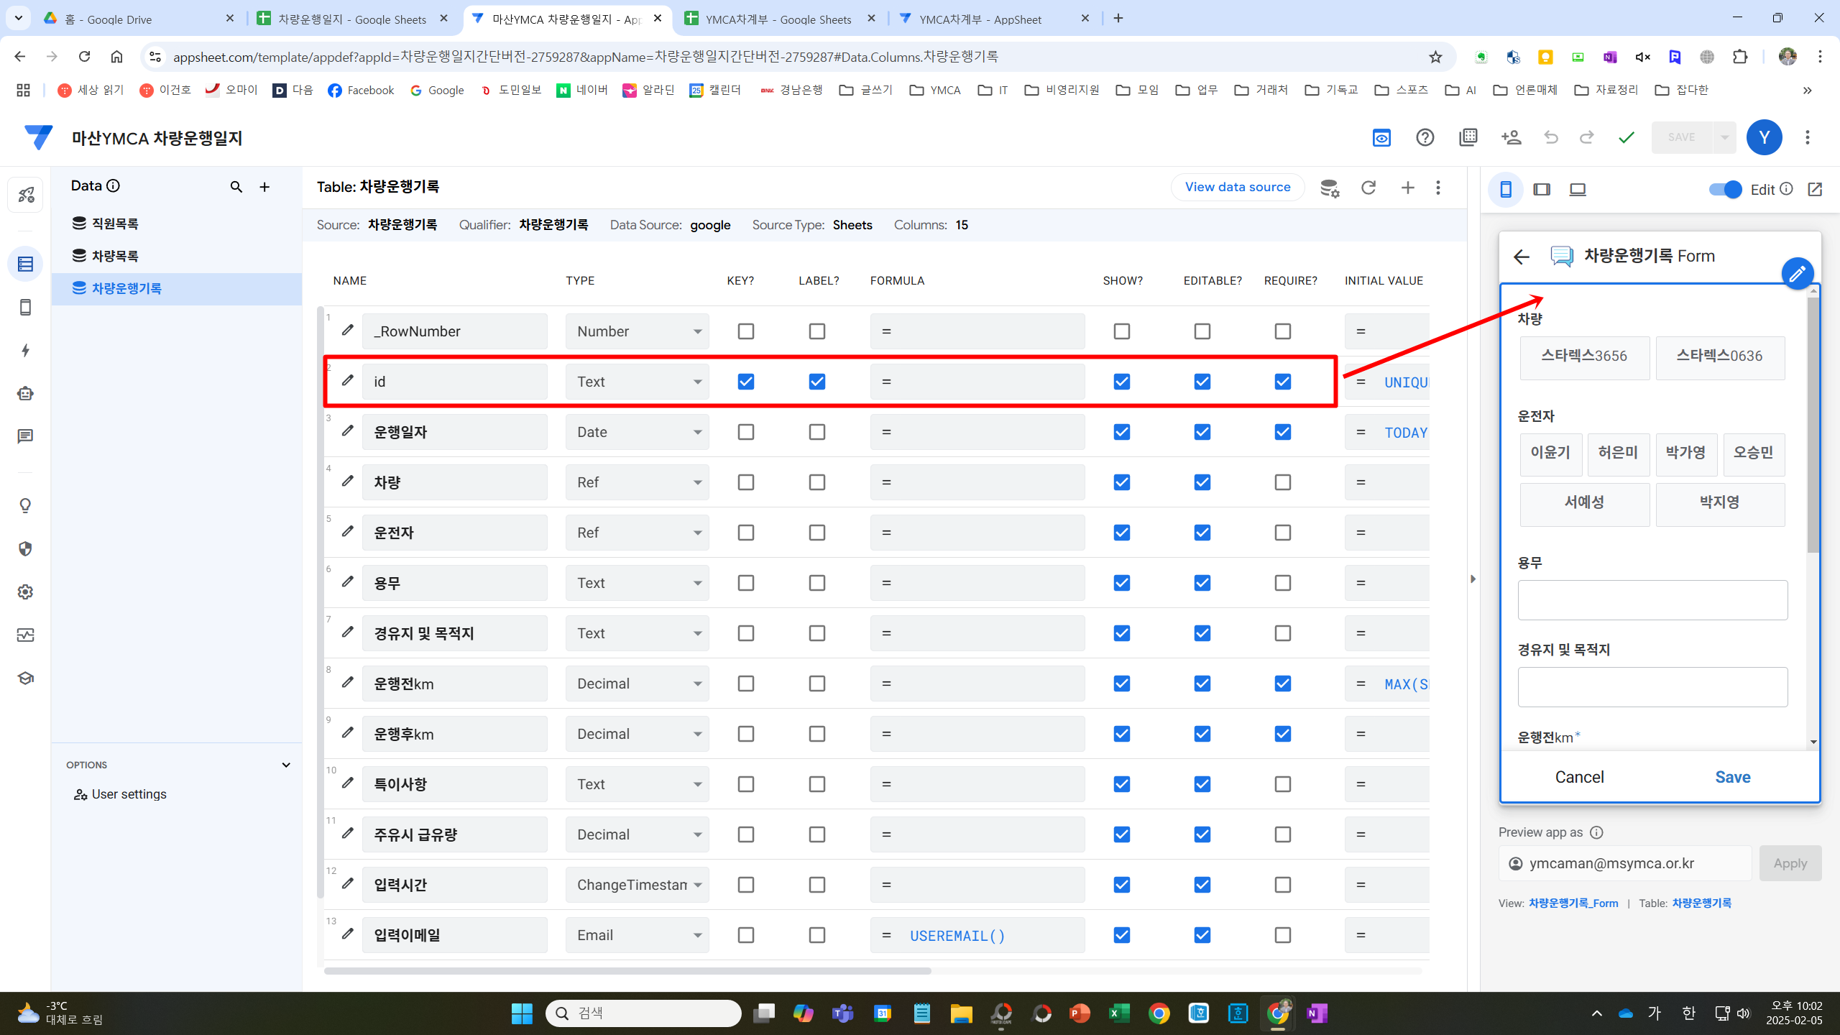Uncheck SHOW for the 특이사항 column
This screenshot has width=1840, height=1035.
pyautogui.click(x=1122, y=784)
